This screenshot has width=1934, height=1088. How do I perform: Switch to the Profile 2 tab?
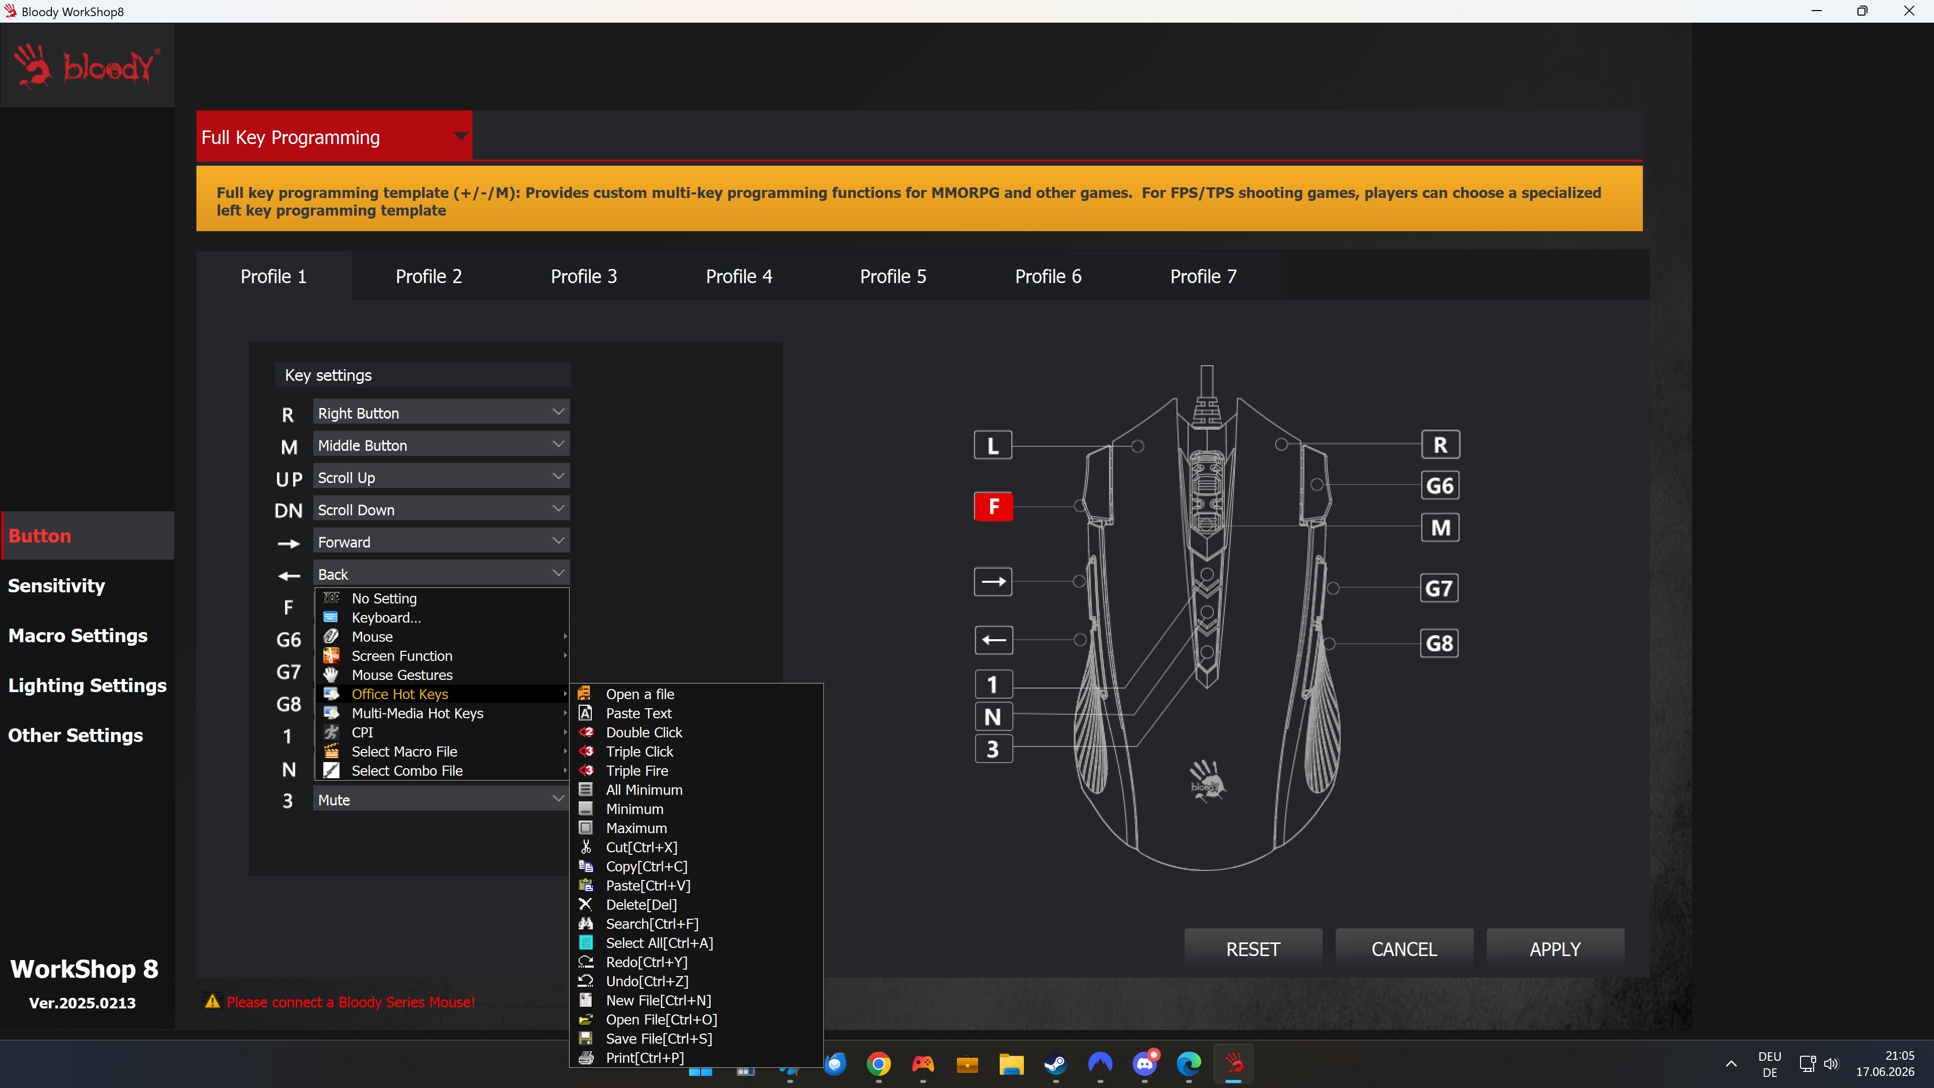tap(429, 277)
